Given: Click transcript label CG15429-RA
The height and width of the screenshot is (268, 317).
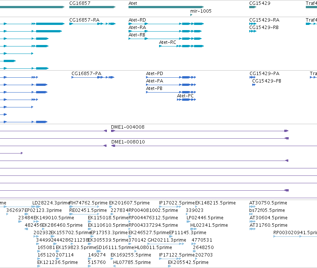Looking at the screenshot, I should click(264, 20).
